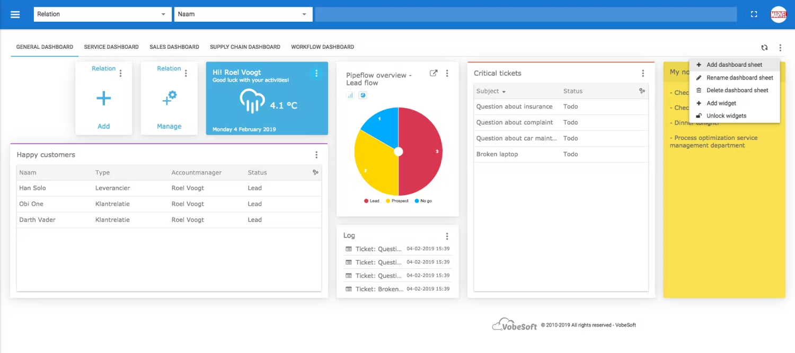Screen dimensions: 795x353
Task: Switch Pipeflow chart to bar chart view
Action: coord(350,95)
